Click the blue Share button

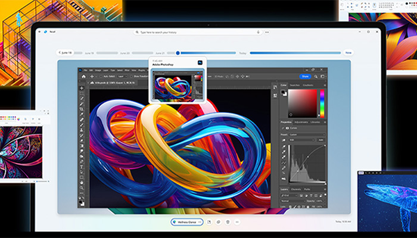point(305,76)
